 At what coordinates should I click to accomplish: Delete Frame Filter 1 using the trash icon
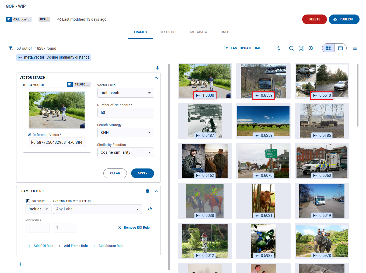click(147, 191)
